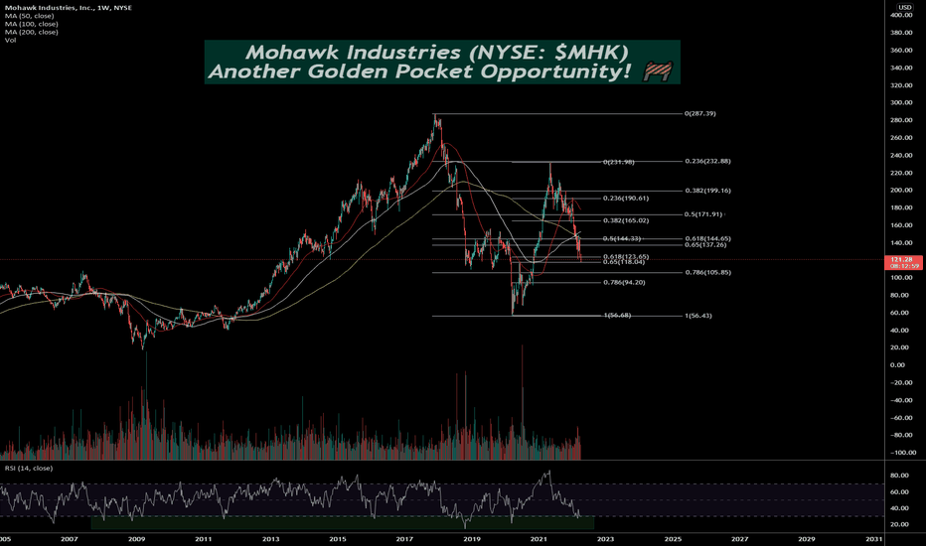
Task: Click the 2025 label on the time axis
Action: tap(673, 539)
